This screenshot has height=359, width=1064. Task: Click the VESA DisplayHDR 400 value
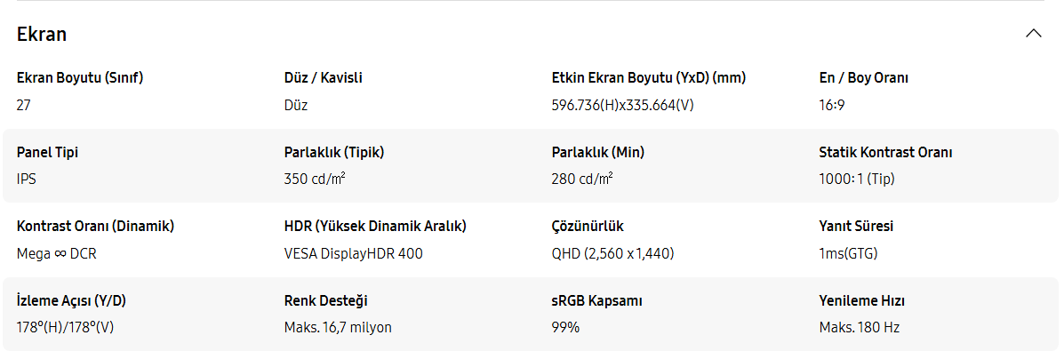353,253
